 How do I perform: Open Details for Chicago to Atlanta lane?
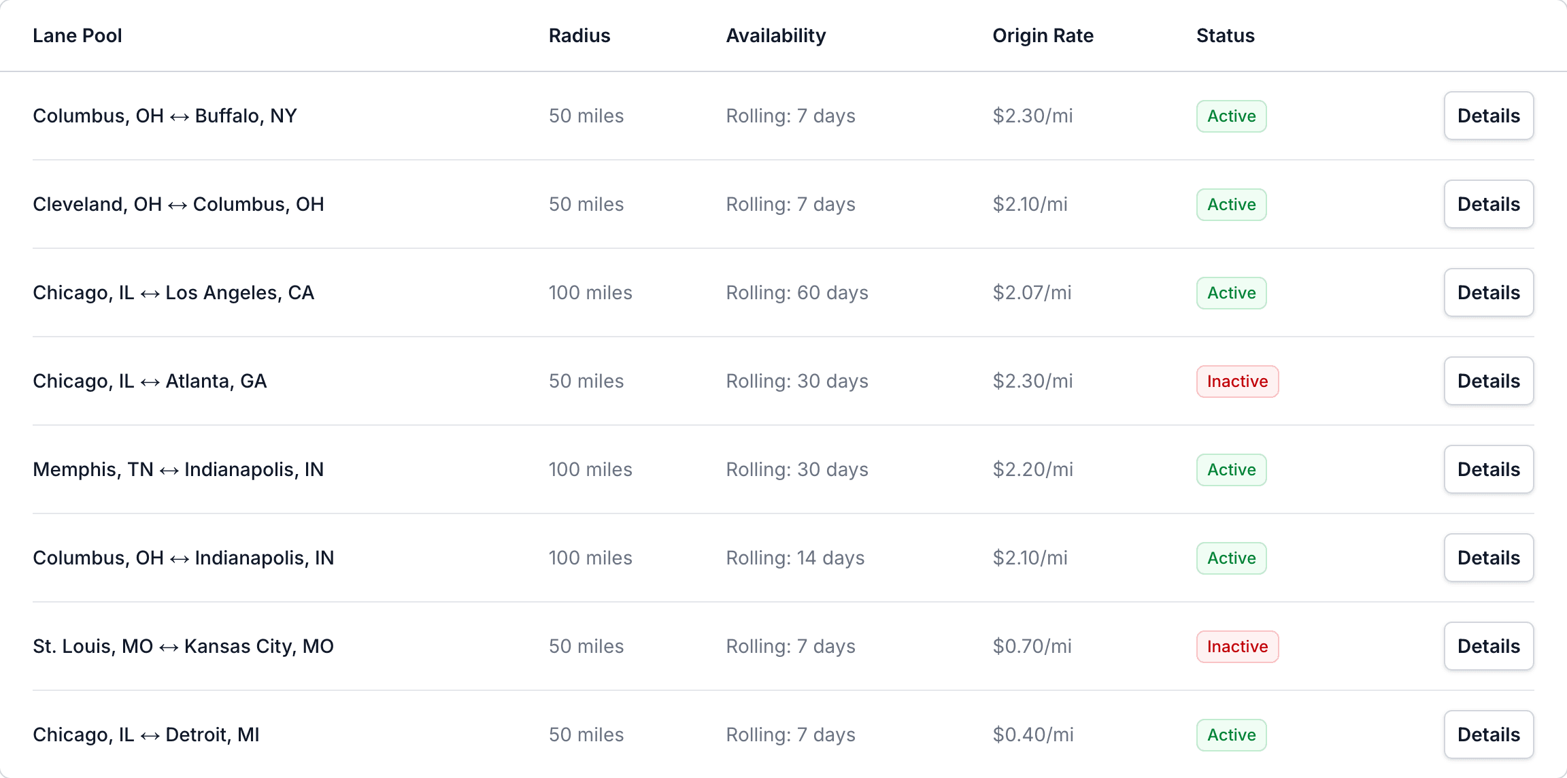(1489, 381)
